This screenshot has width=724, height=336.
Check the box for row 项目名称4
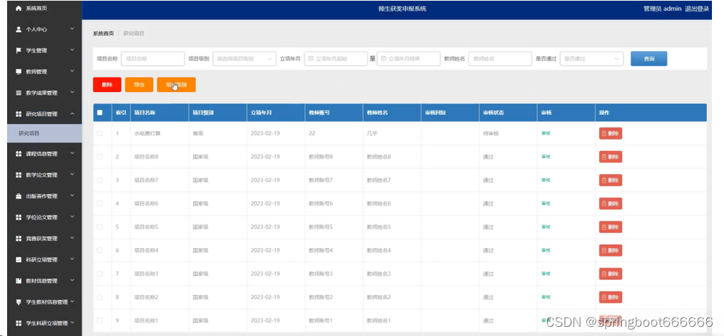100,250
